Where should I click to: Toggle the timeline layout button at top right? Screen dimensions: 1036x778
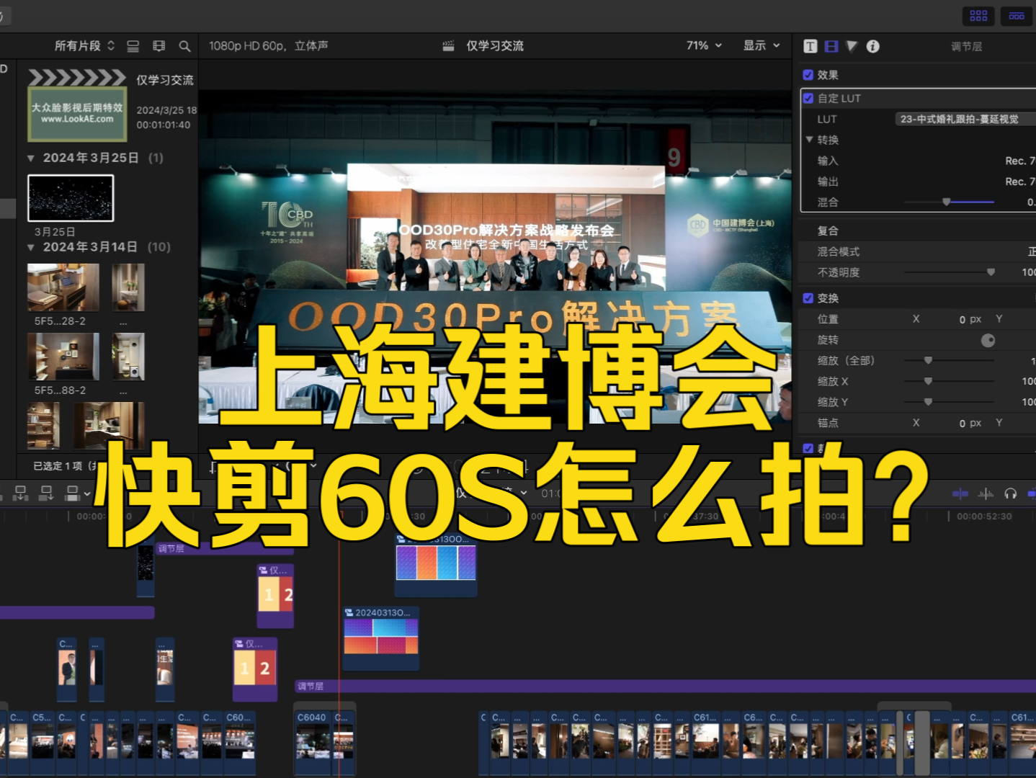pos(1017,16)
